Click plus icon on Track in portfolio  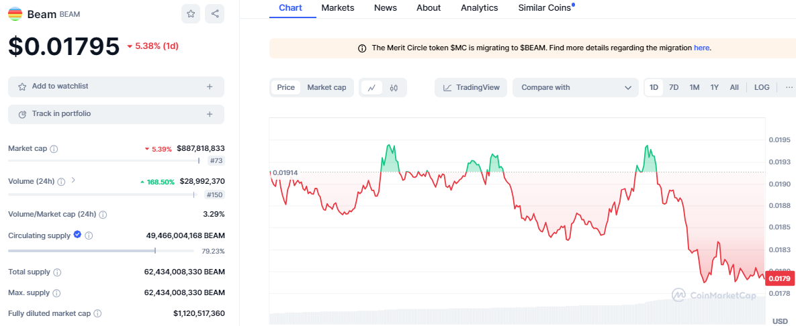(x=210, y=114)
